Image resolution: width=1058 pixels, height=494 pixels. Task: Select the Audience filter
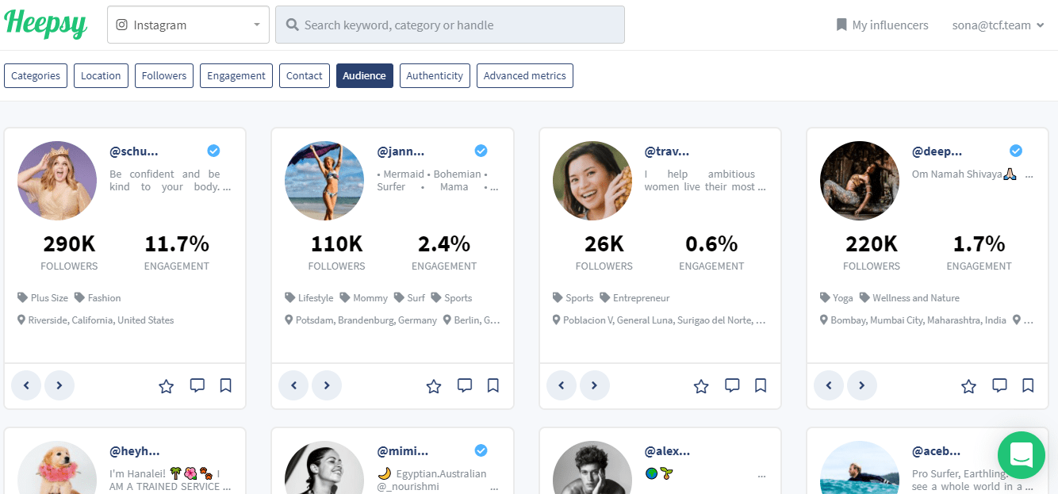click(x=365, y=76)
